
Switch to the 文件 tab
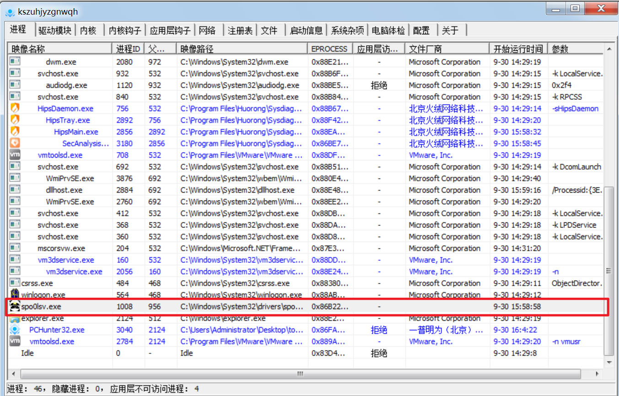(x=269, y=31)
